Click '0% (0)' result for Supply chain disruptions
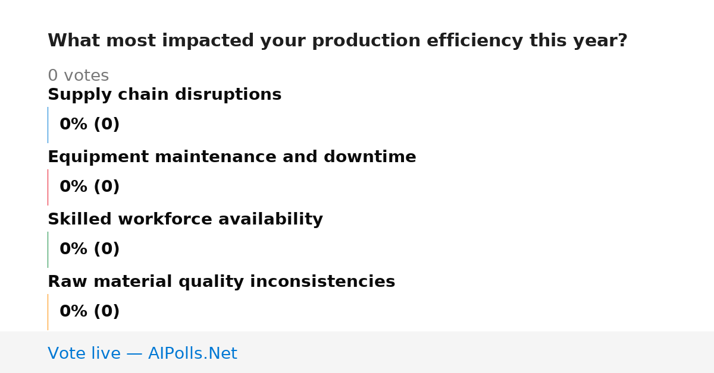The width and height of the screenshot is (714, 373). [89, 125]
